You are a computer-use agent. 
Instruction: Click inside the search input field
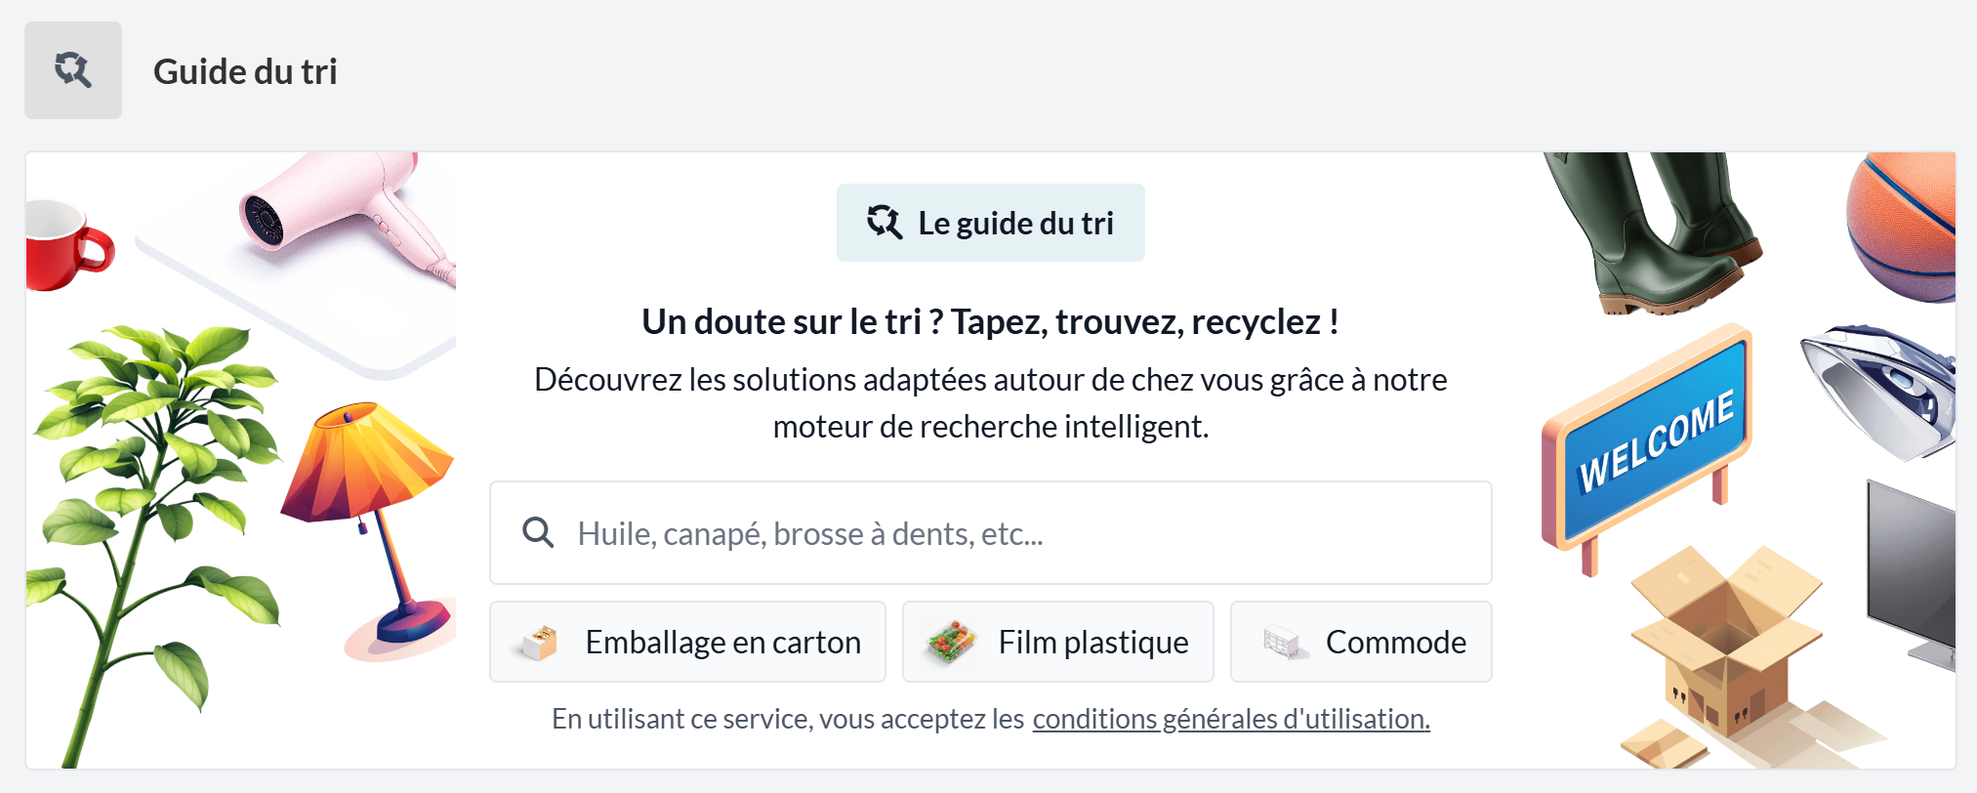coord(976,532)
